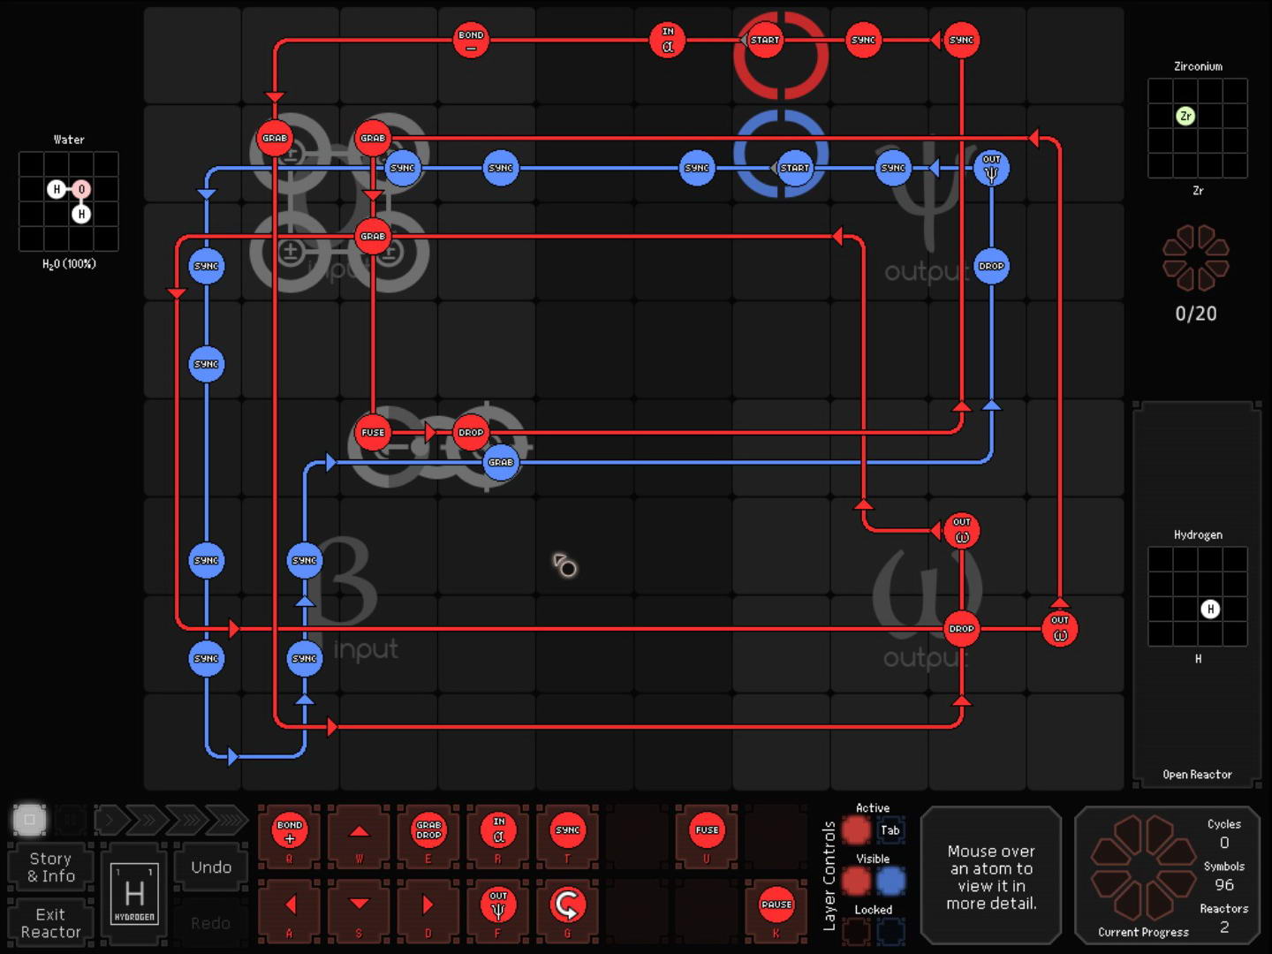Select the active red layer swatch

tap(856, 830)
